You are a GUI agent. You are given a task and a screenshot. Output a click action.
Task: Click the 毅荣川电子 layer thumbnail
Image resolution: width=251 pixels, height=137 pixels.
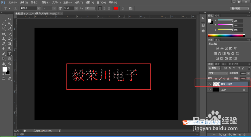click(216, 84)
